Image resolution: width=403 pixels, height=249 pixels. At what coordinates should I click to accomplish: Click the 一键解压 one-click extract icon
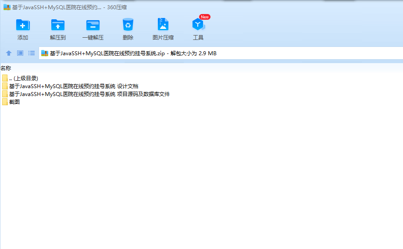tap(93, 25)
